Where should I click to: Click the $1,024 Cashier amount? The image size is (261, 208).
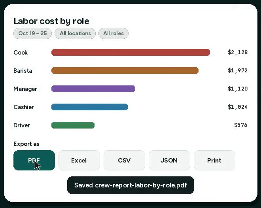tap(238, 107)
